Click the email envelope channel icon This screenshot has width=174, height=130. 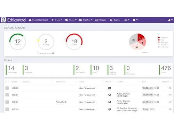click(110, 88)
